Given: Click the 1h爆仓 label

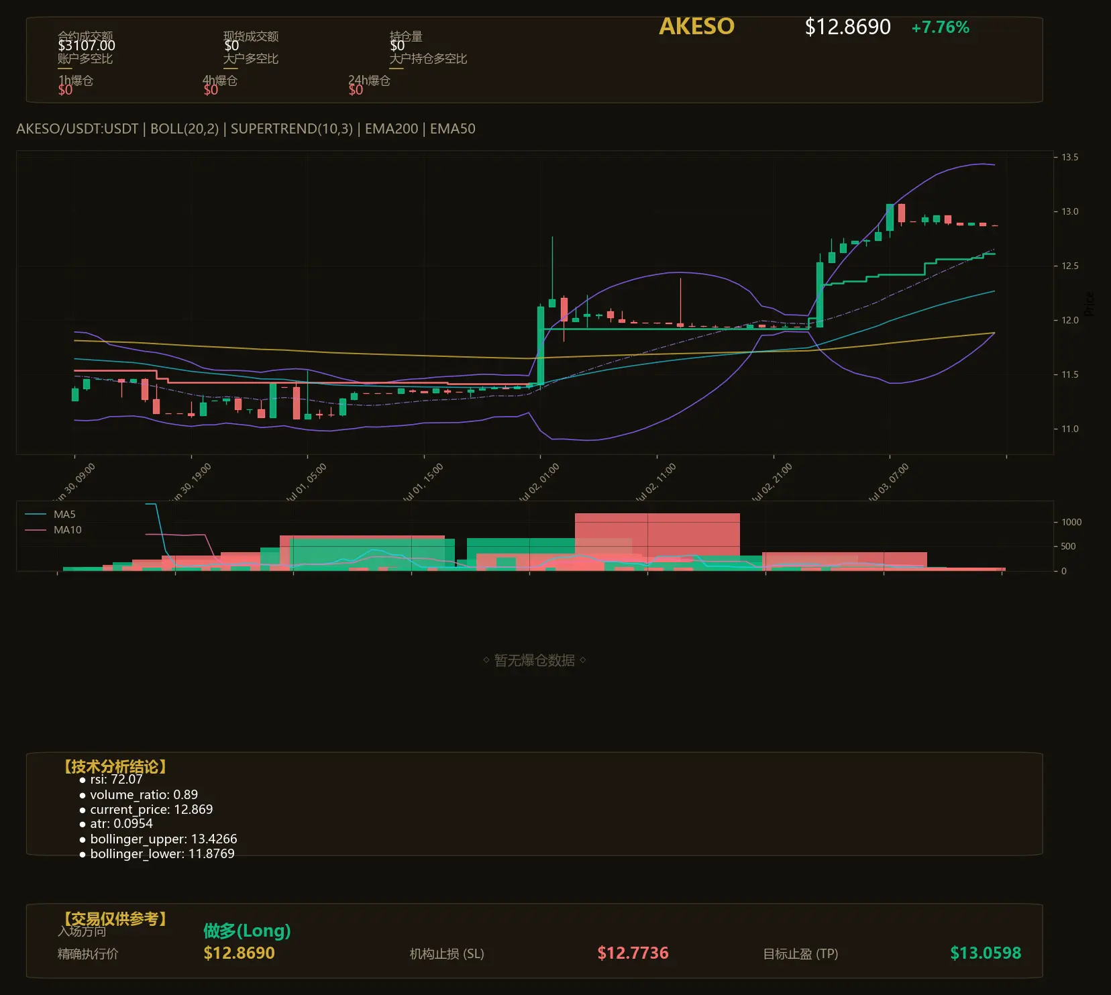Looking at the screenshot, I should coord(76,81).
